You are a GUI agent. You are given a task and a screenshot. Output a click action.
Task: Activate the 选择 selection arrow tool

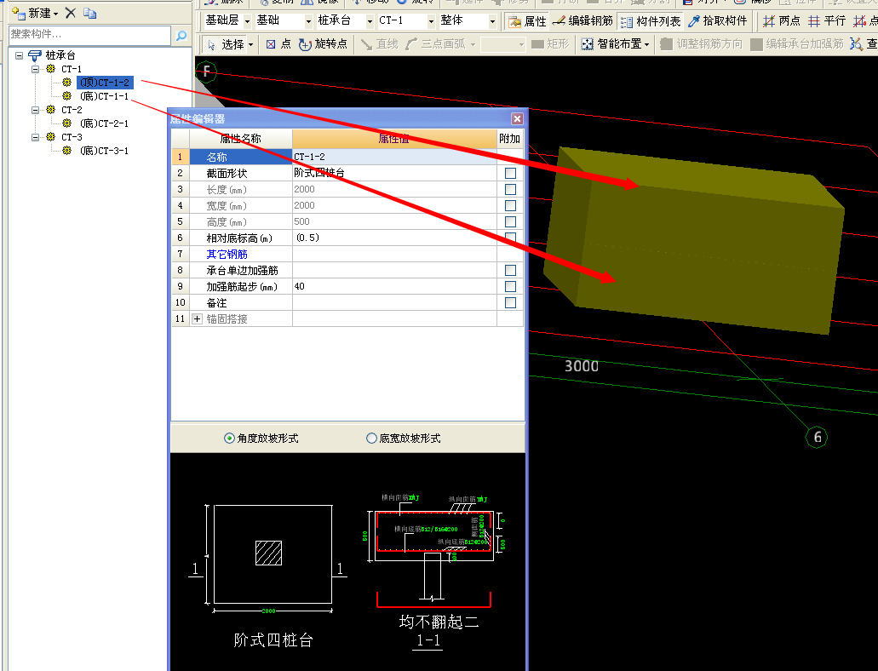click(225, 44)
